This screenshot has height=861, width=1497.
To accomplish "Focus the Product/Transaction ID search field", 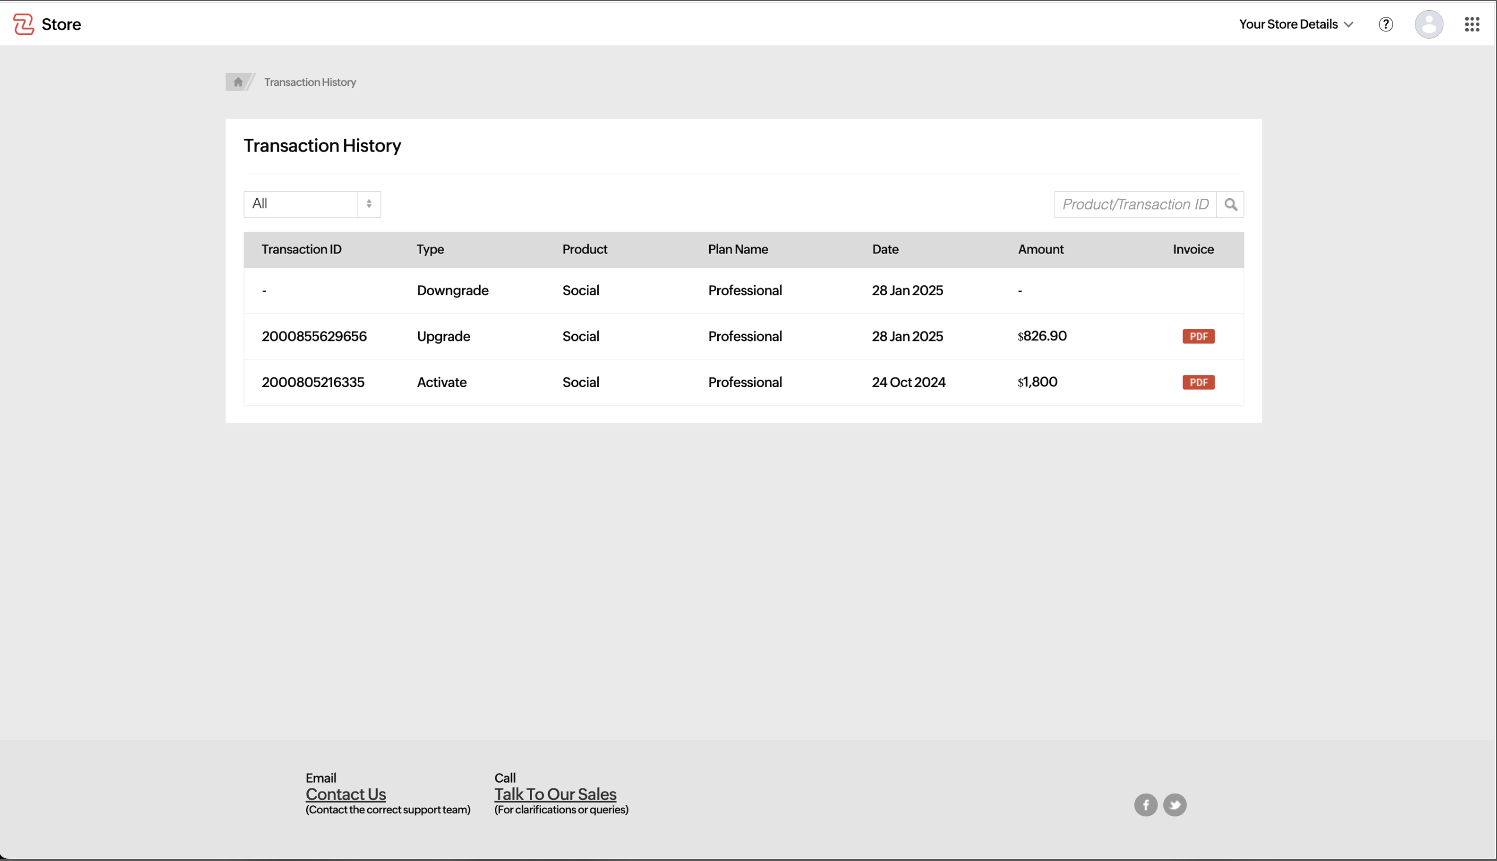I will tap(1134, 205).
